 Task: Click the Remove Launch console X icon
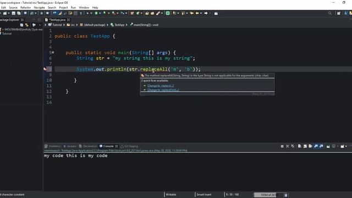tap(287, 146)
